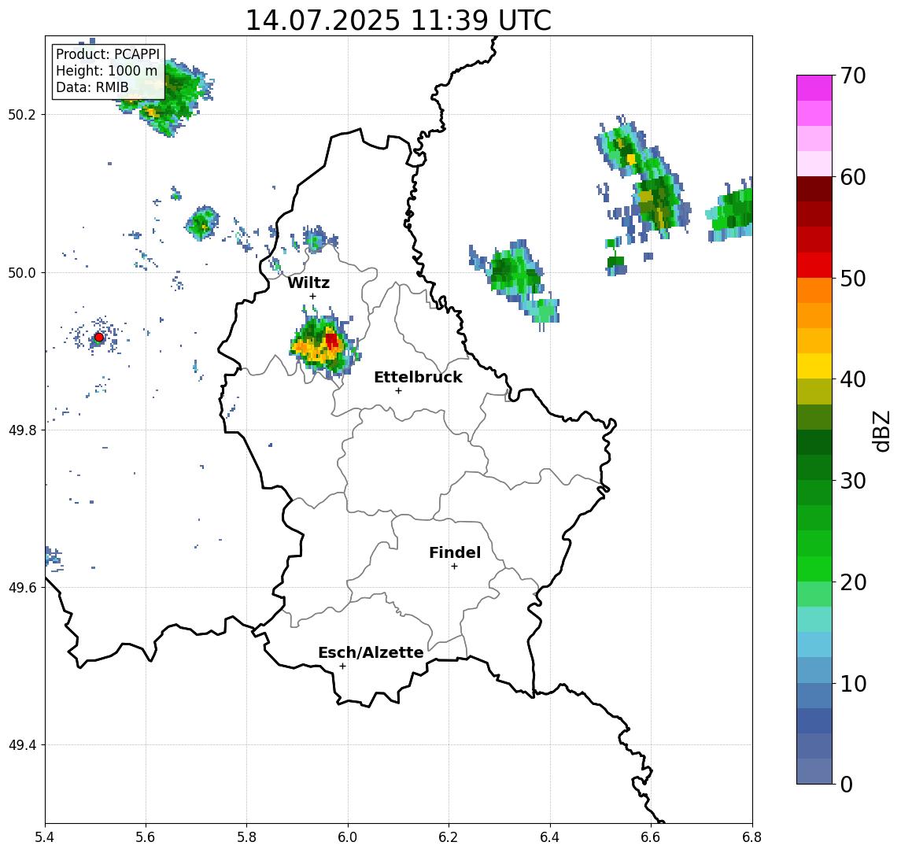Image resolution: width=901 pixels, height=853 pixels.
Task: Click the plus marker below Wiltz
Action: pyautogui.click(x=312, y=296)
